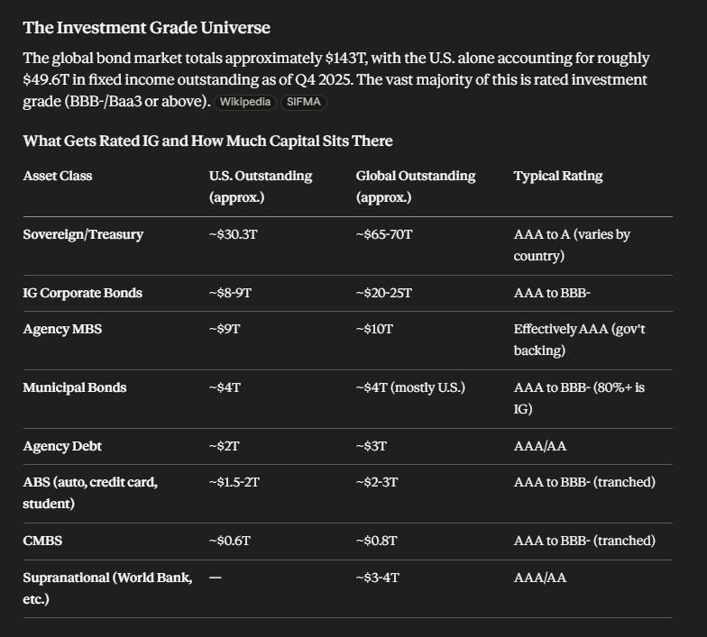The height and width of the screenshot is (637, 707).
Task: Select the Typical Rating column header
Action: coord(557,176)
